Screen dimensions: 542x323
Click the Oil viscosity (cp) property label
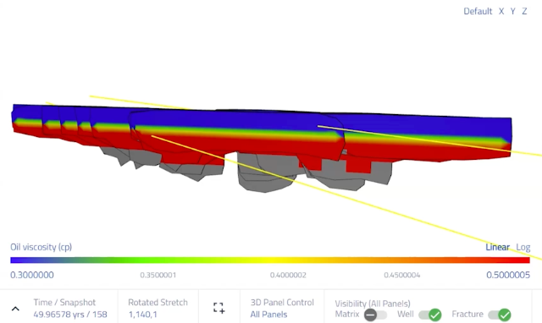(41, 247)
